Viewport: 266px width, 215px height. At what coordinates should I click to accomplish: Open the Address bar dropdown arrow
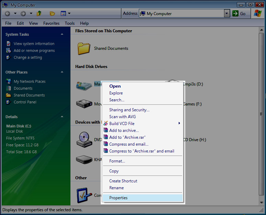click(226, 13)
